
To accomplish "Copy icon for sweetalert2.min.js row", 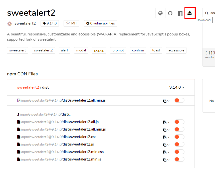I will 164,160.
